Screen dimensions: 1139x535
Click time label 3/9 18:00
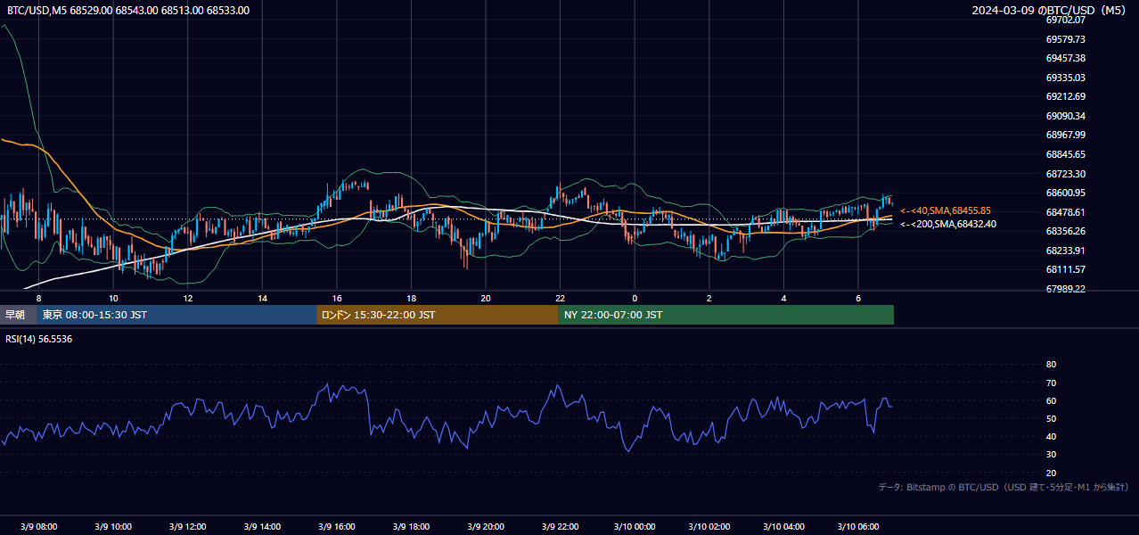411,527
